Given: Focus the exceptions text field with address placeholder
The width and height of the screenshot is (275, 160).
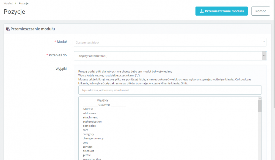Looking at the screenshot, I should click(170, 90).
